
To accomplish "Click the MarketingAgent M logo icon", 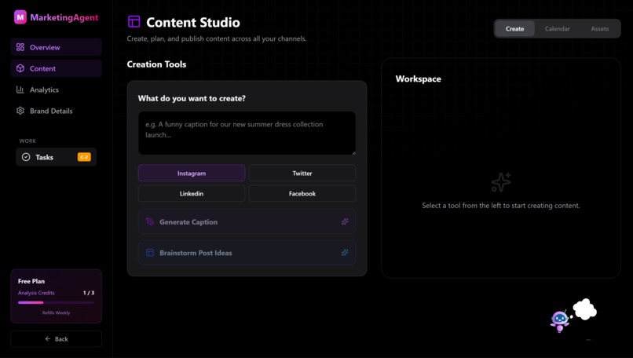I will click(20, 17).
